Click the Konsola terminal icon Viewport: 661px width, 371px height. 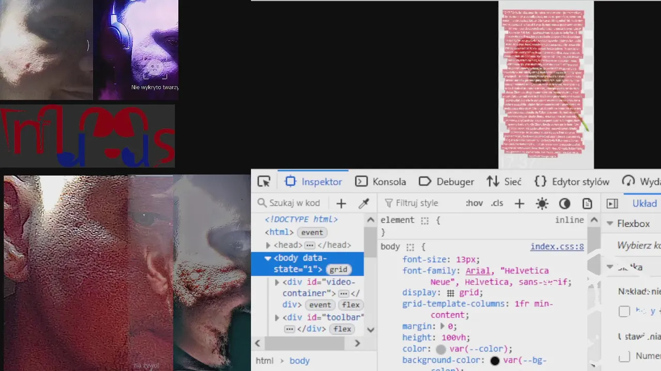361,181
